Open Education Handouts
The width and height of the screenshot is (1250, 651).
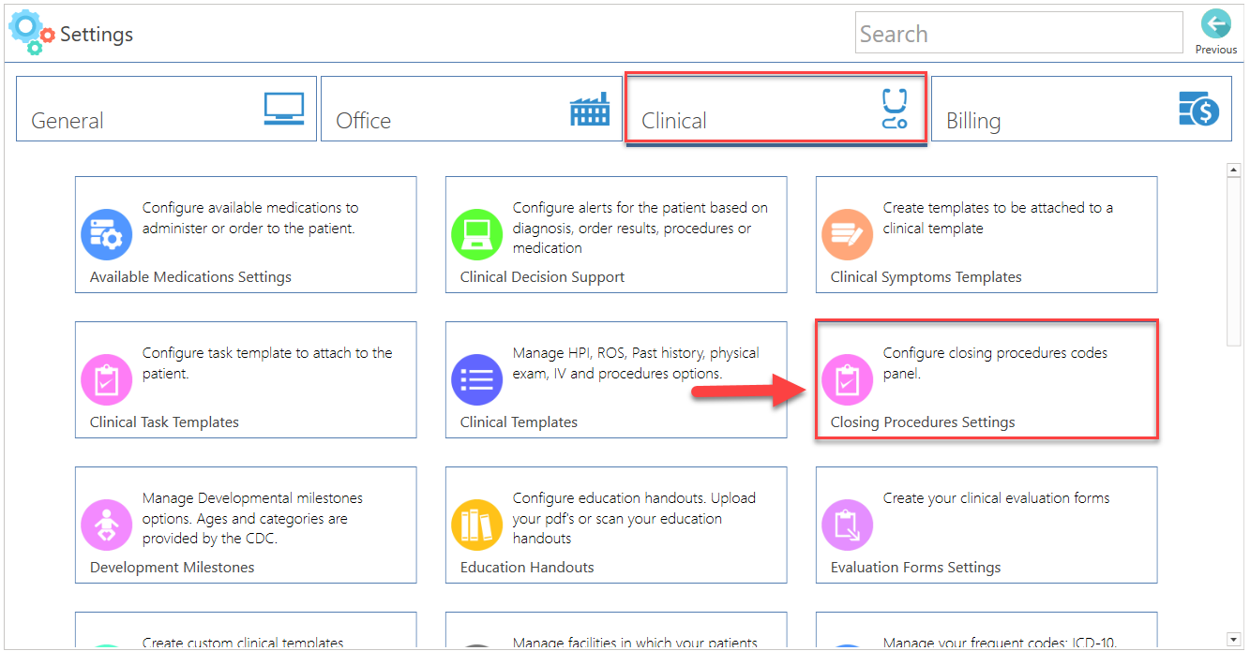(x=616, y=525)
